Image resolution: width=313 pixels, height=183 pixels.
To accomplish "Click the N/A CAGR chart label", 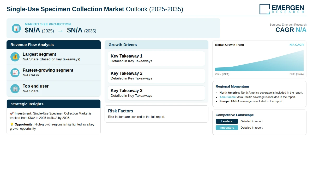I will 297,45.
